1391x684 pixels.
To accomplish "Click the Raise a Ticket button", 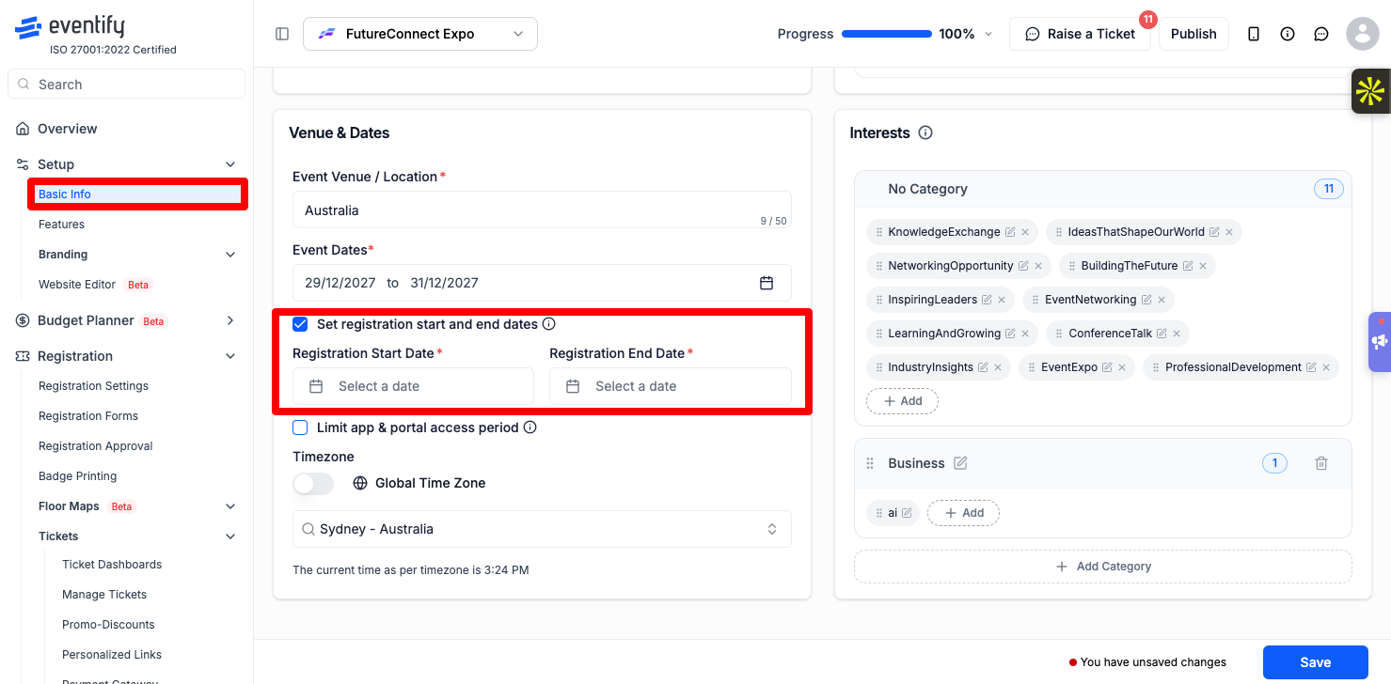I will click(1080, 34).
